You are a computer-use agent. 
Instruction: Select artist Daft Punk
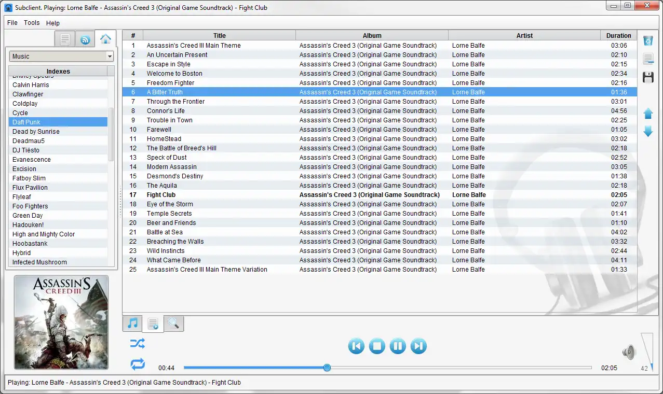[x=58, y=122]
